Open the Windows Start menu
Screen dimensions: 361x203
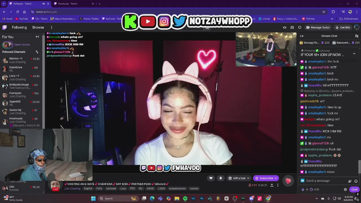point(93,198)
